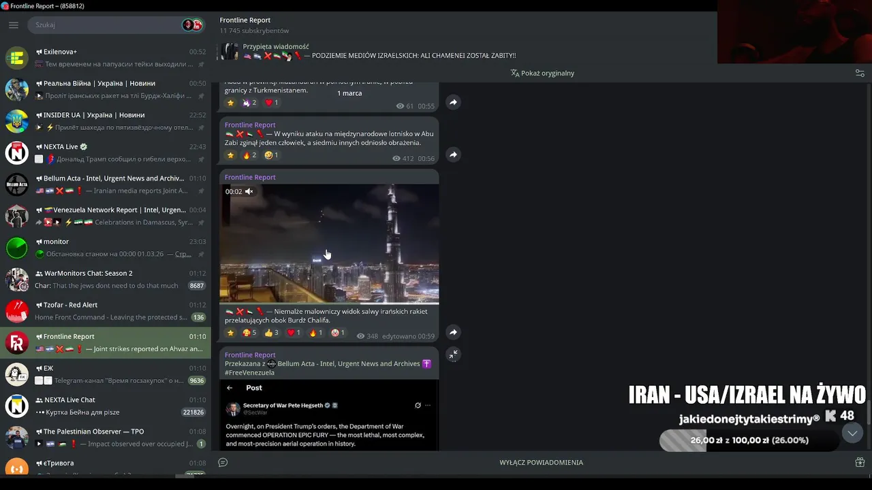Open the monitor channel

[106, 248]
